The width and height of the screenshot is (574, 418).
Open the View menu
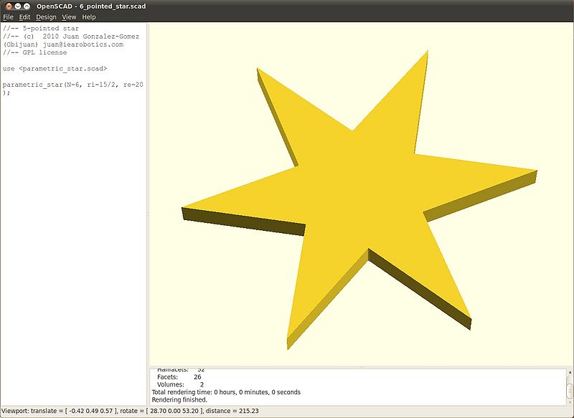click(x=69, y=16)
